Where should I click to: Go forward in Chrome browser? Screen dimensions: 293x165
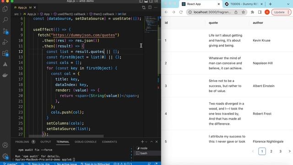174,12
